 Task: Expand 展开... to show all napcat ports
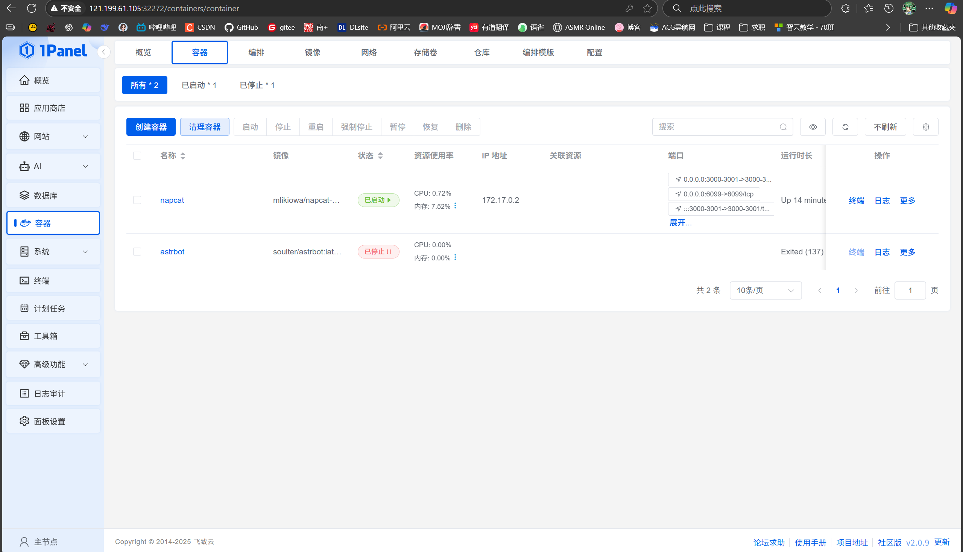680,222
